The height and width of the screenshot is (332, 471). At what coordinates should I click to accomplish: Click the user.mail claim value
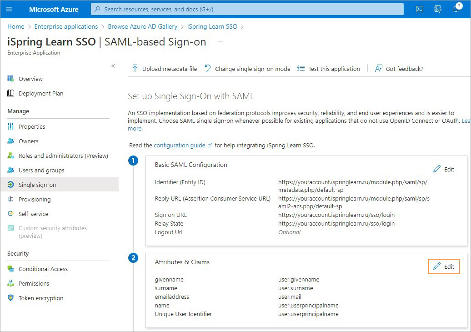click(x=290, y=297)
